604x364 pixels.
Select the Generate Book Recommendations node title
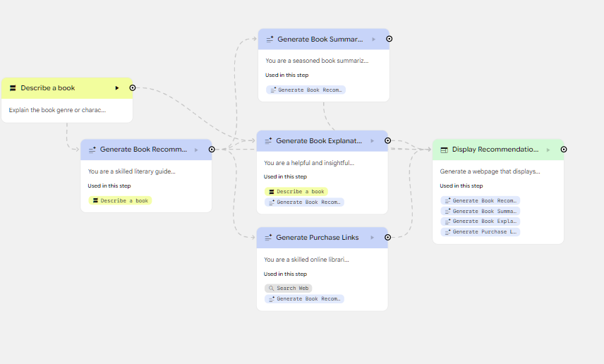[143, 150]
